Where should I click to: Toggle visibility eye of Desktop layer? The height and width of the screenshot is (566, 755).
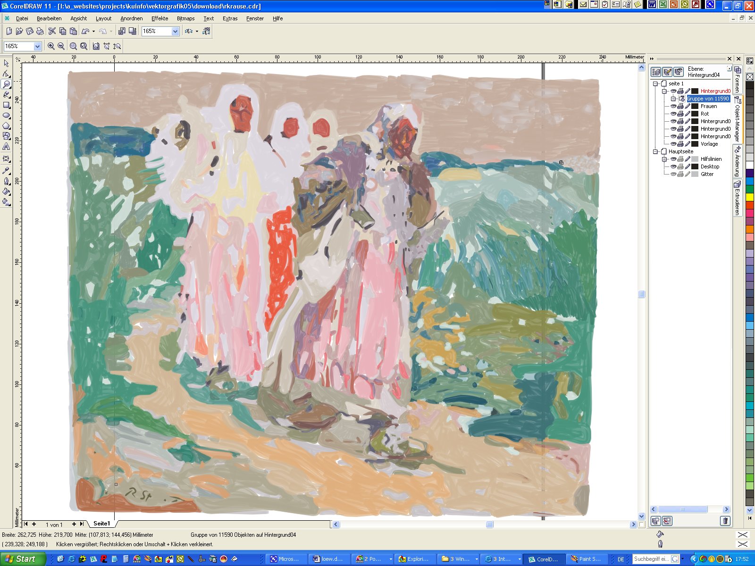coord(674,166)
